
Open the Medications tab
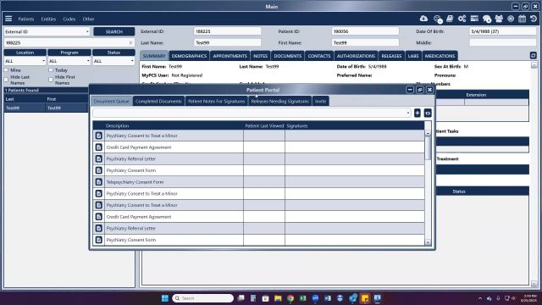click(x=440, y=56)
